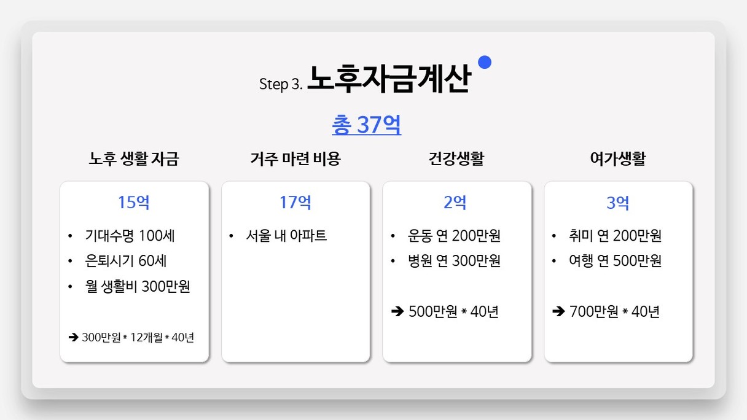Click the Step 3. label
The height and width of the screenshot is (420, 747).
tap(281, 84)
